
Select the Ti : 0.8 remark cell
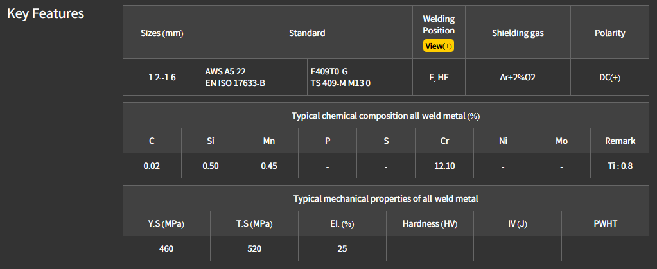(x=620, y=166)
